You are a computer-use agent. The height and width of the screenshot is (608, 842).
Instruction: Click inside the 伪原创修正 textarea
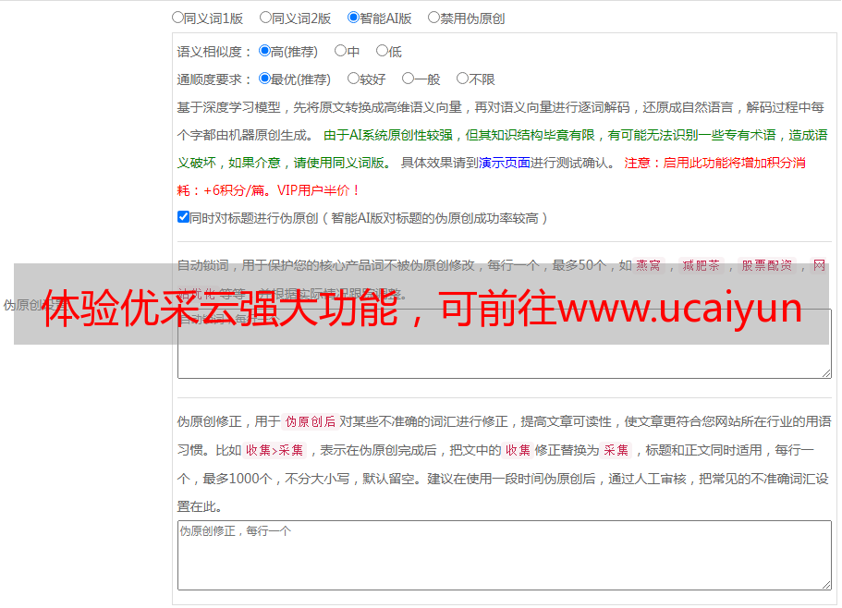[505, 555]
